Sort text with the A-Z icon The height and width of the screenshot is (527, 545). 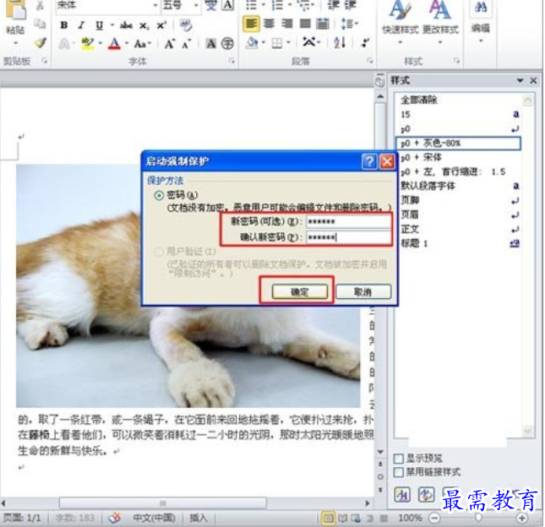(x=340, y=43)
